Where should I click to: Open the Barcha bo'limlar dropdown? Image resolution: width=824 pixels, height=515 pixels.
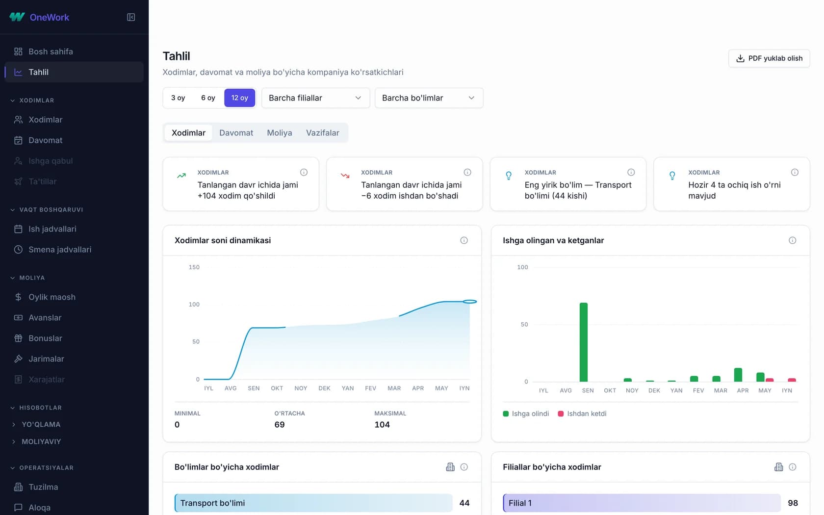click(429, 98)
